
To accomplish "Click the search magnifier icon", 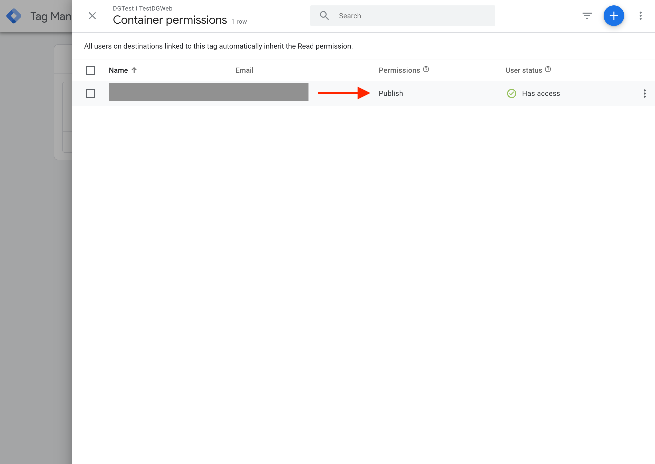I will [324, 16].
